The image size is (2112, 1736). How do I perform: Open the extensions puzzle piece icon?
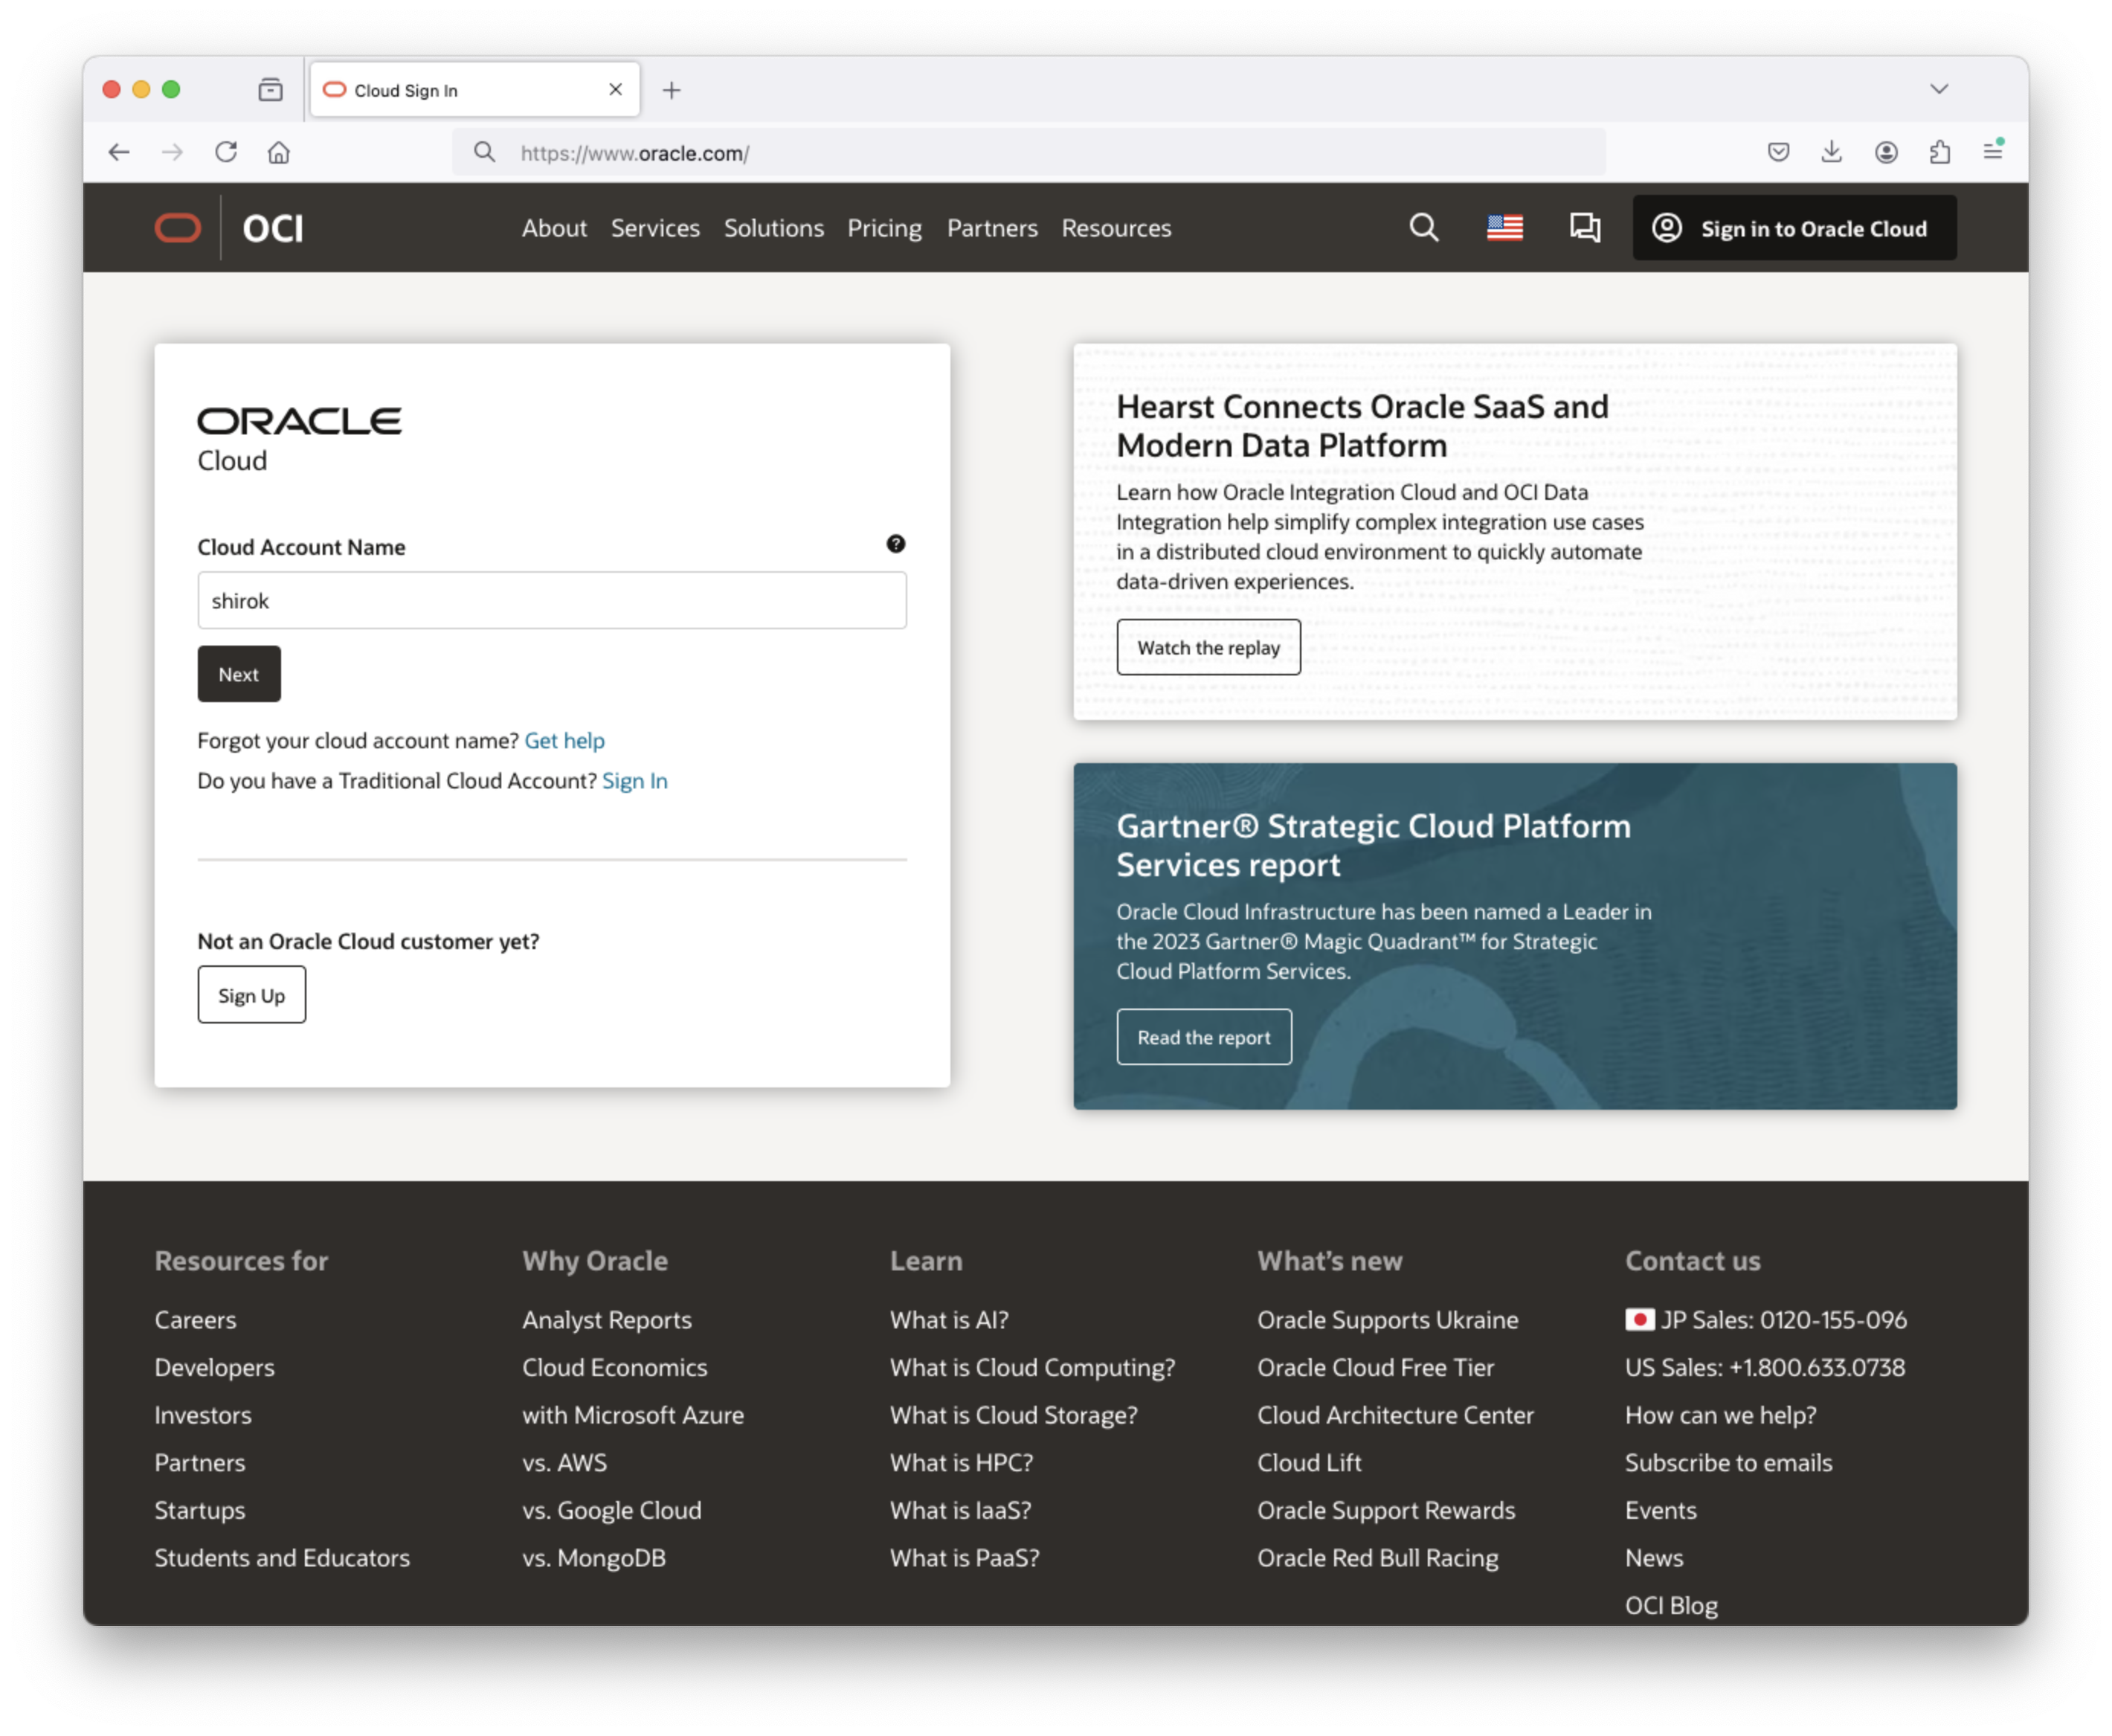click(x=1940, y=152)
